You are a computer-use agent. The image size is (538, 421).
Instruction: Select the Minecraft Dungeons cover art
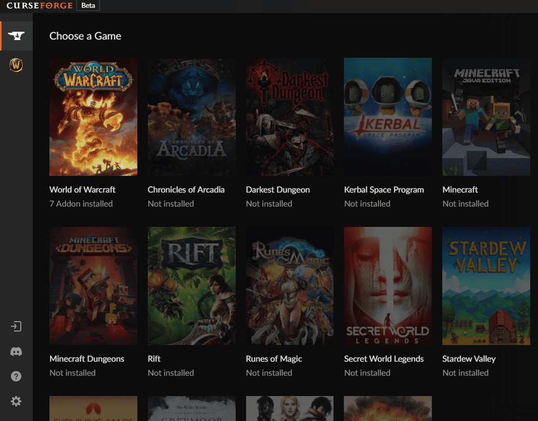click(x=93, y=286)
